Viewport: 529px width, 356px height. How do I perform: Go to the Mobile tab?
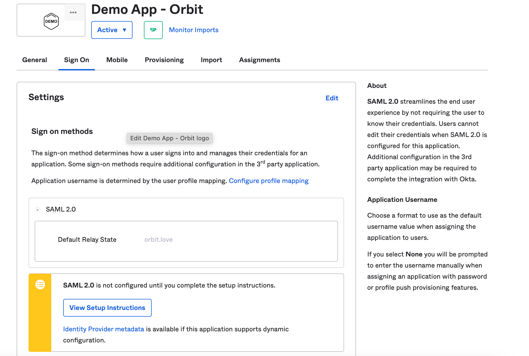(x=117, y=60)
